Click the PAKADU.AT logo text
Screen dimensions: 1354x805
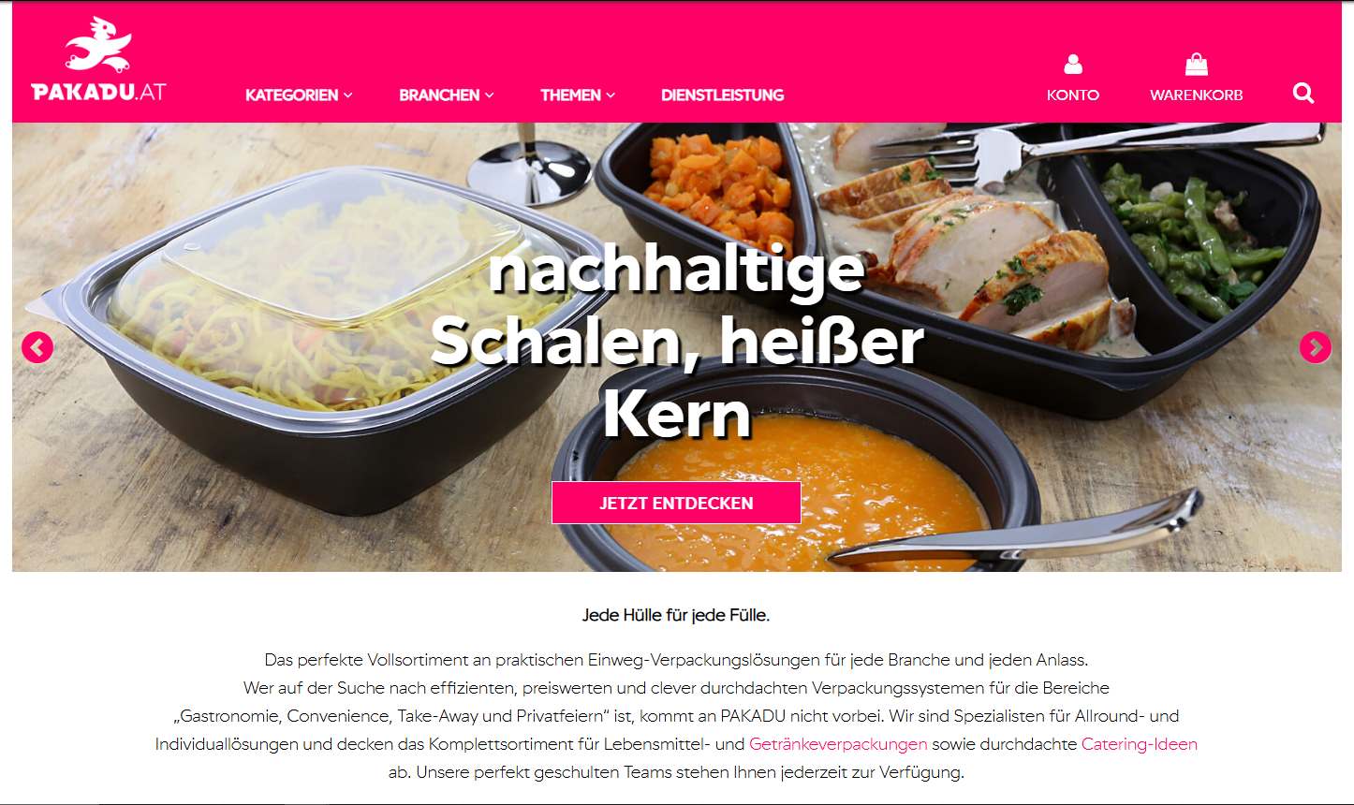98,91
